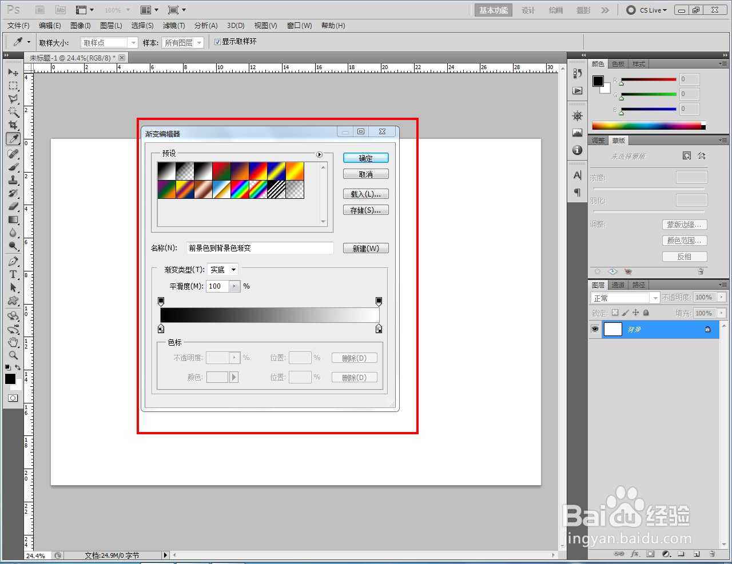Toggle lock position
The width and height of the screenshot is (732, 564).
(635, 313)
